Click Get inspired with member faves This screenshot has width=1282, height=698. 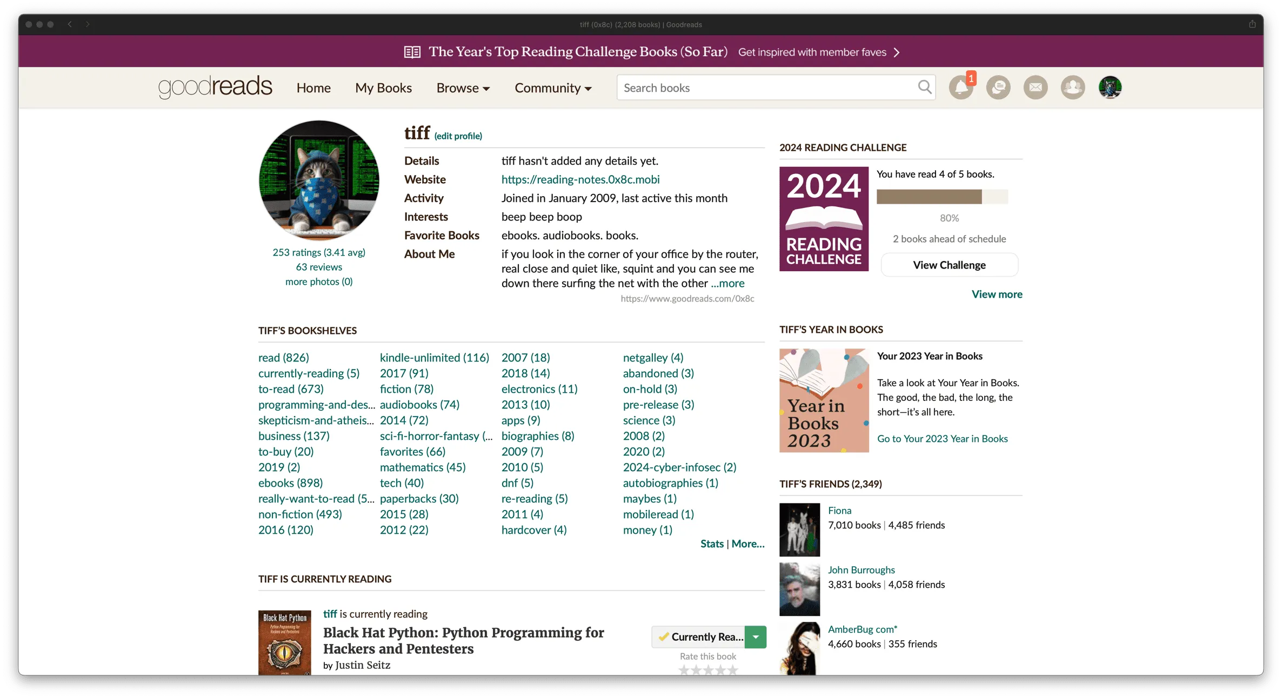click(x=812, y=52)
